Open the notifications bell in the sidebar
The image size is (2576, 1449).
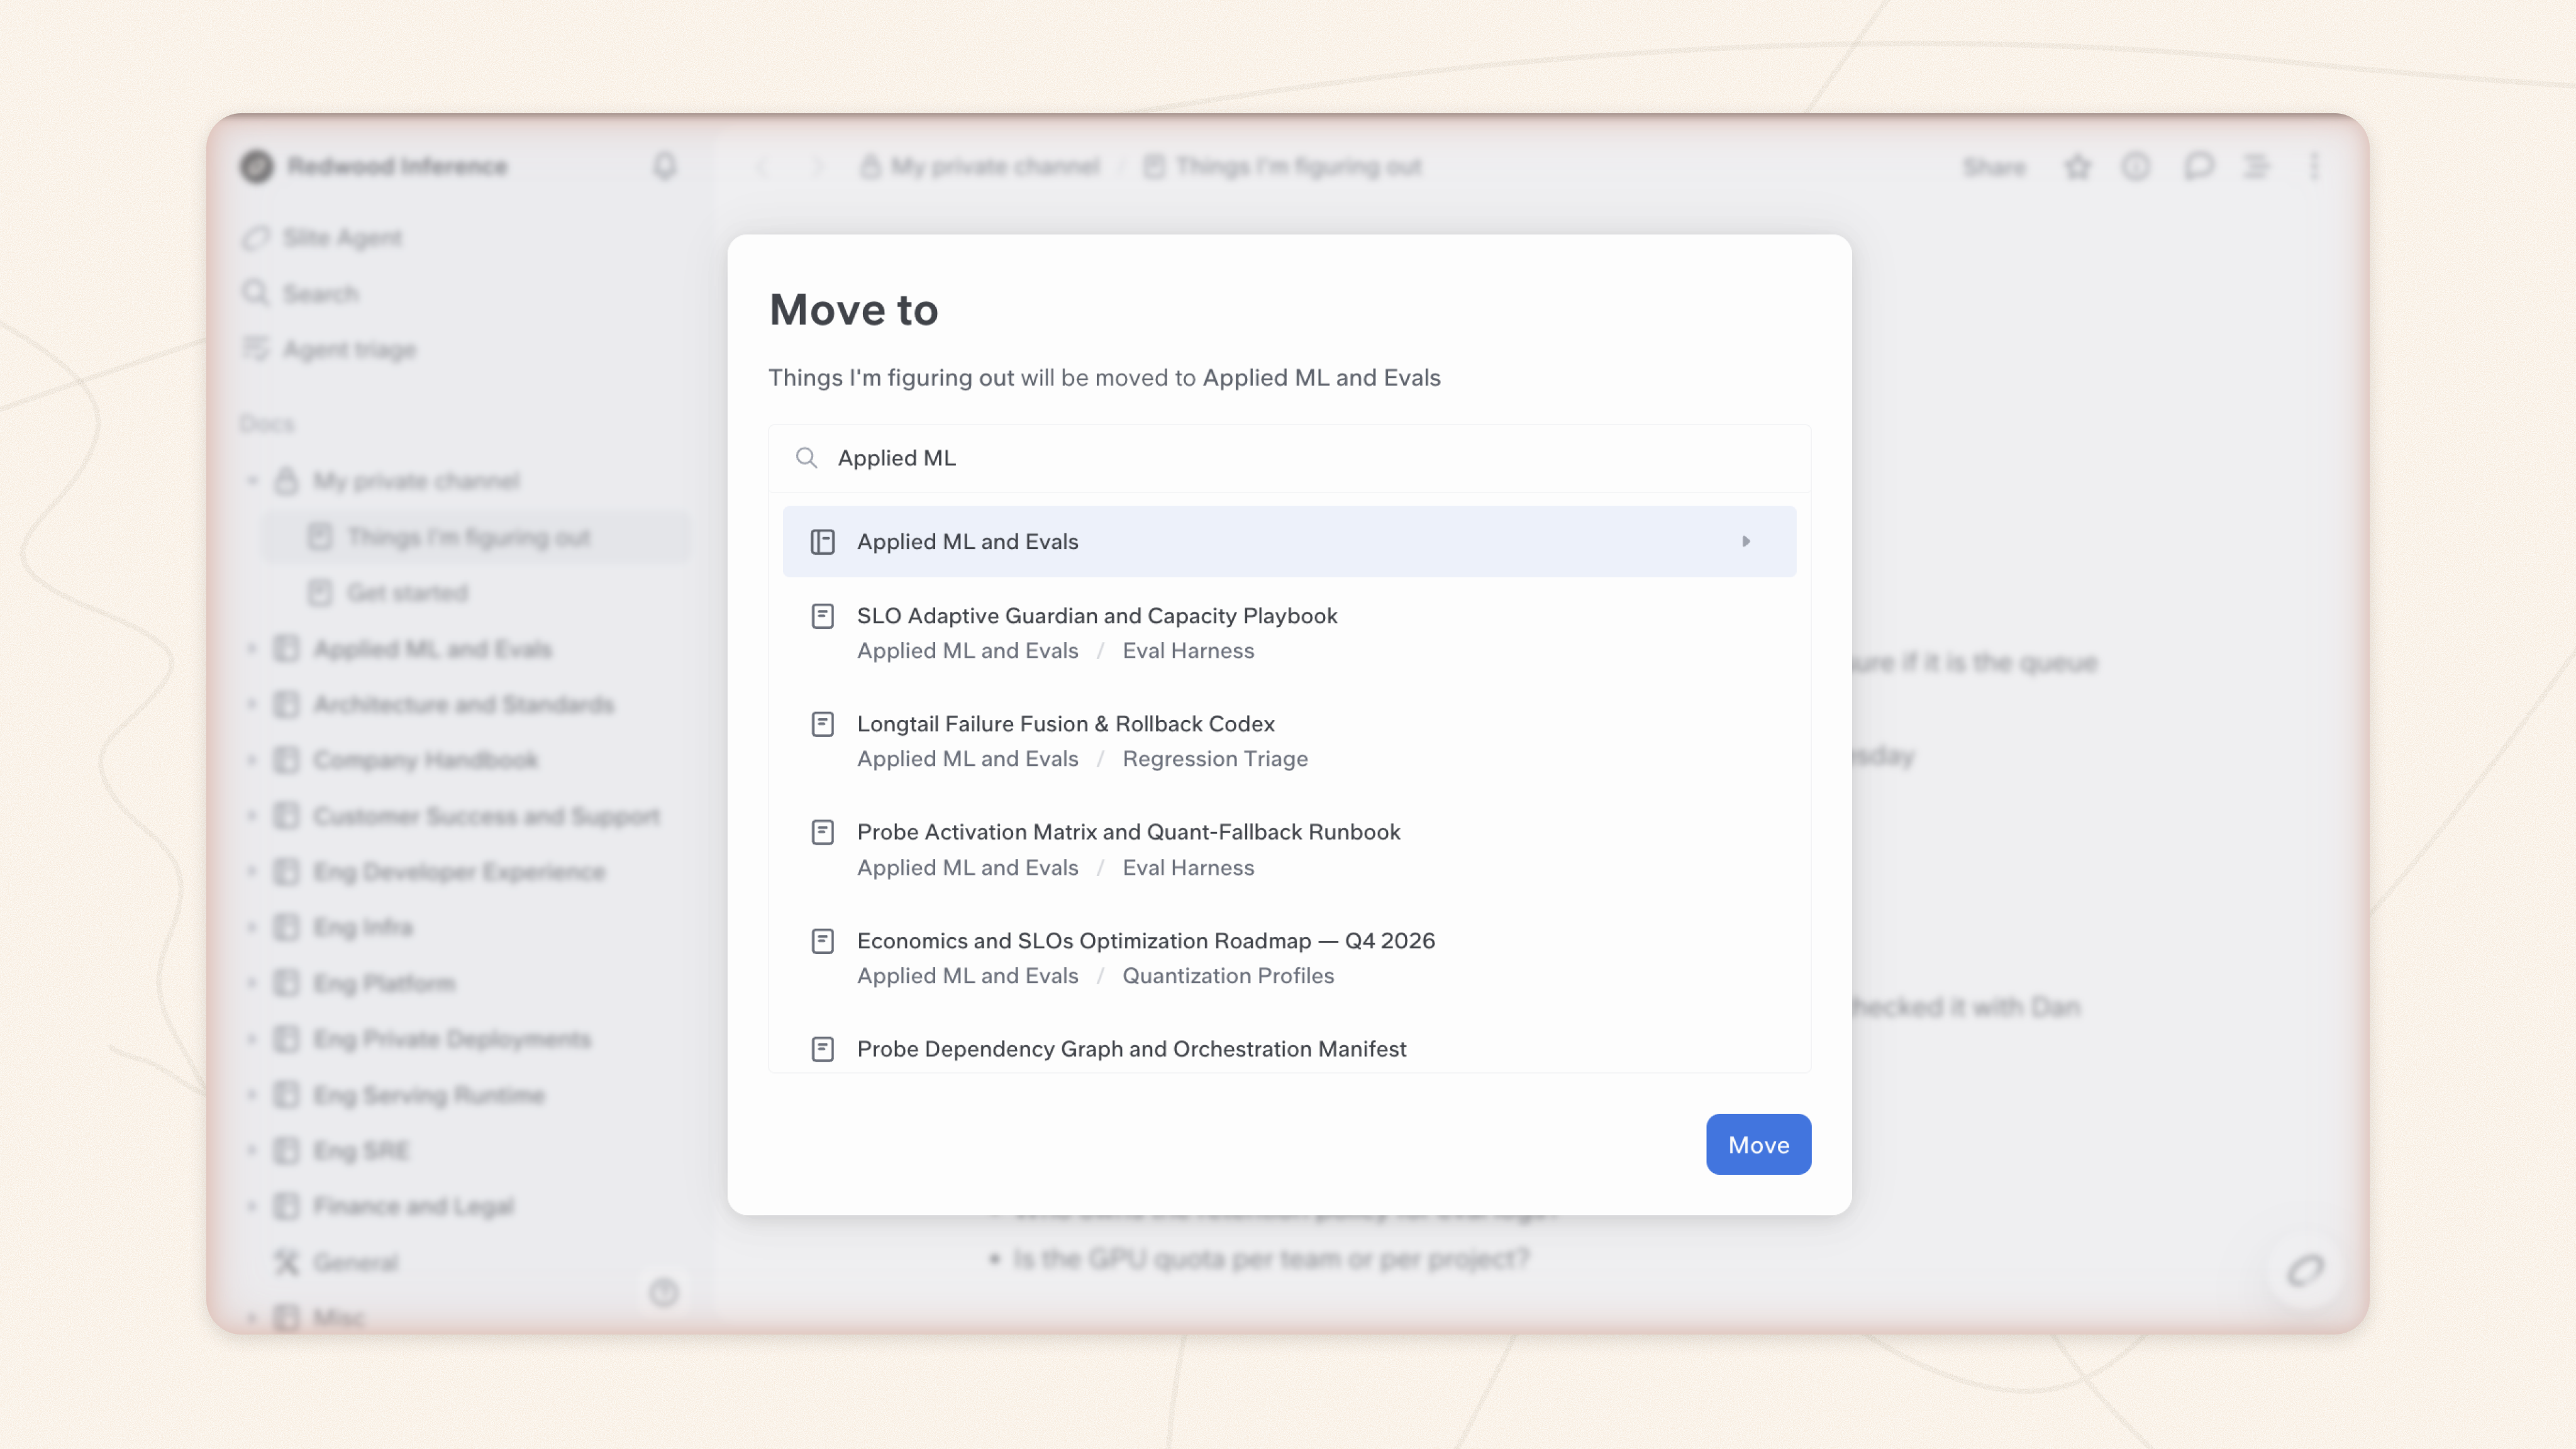[665, 165]
